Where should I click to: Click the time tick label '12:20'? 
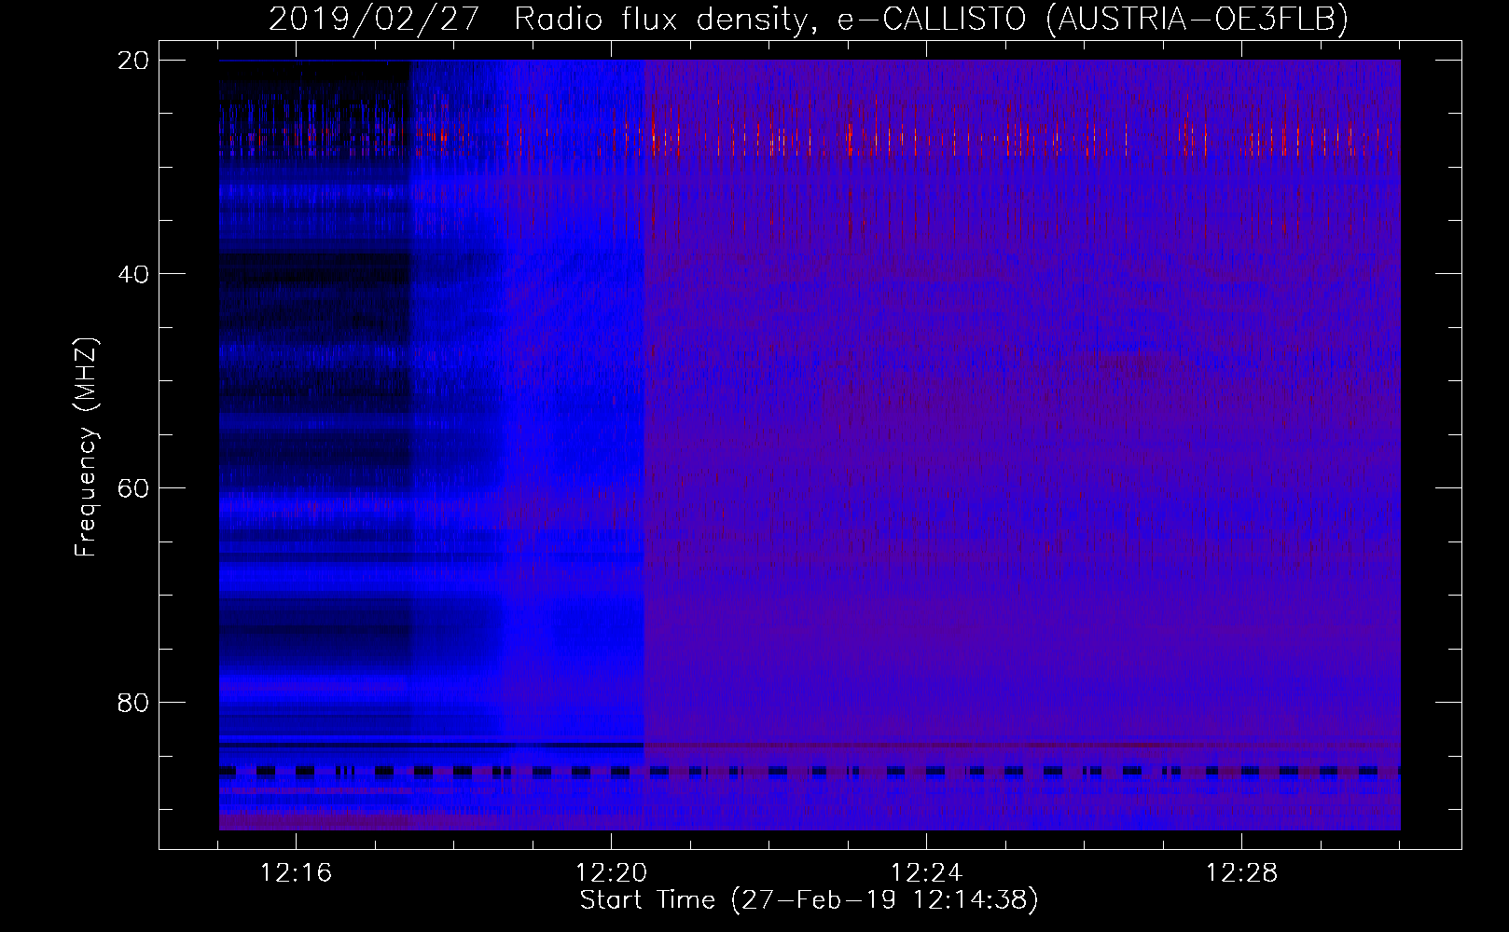point(611,873)
